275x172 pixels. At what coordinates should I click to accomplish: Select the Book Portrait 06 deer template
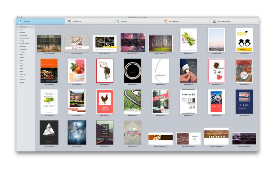click(104, 71)
